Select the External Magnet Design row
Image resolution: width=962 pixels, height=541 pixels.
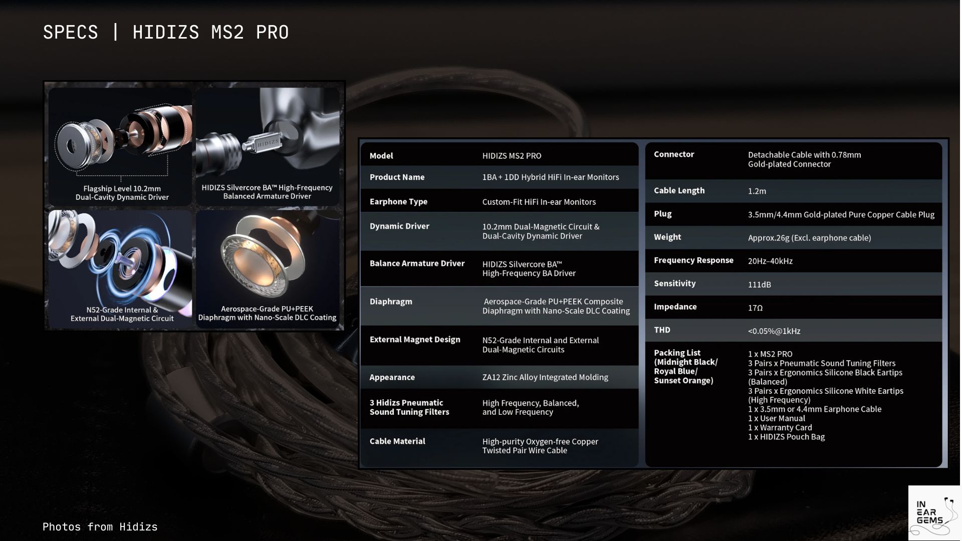point(499,345)
